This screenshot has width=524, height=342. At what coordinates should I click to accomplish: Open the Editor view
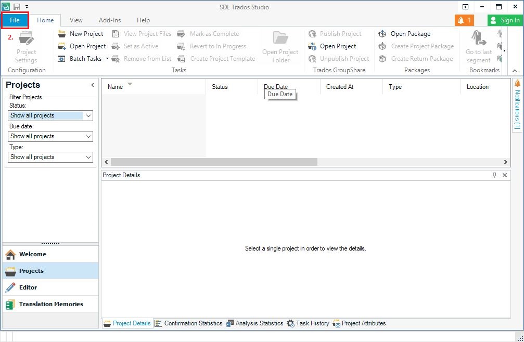pyautogui.click(x=50, y=287)
